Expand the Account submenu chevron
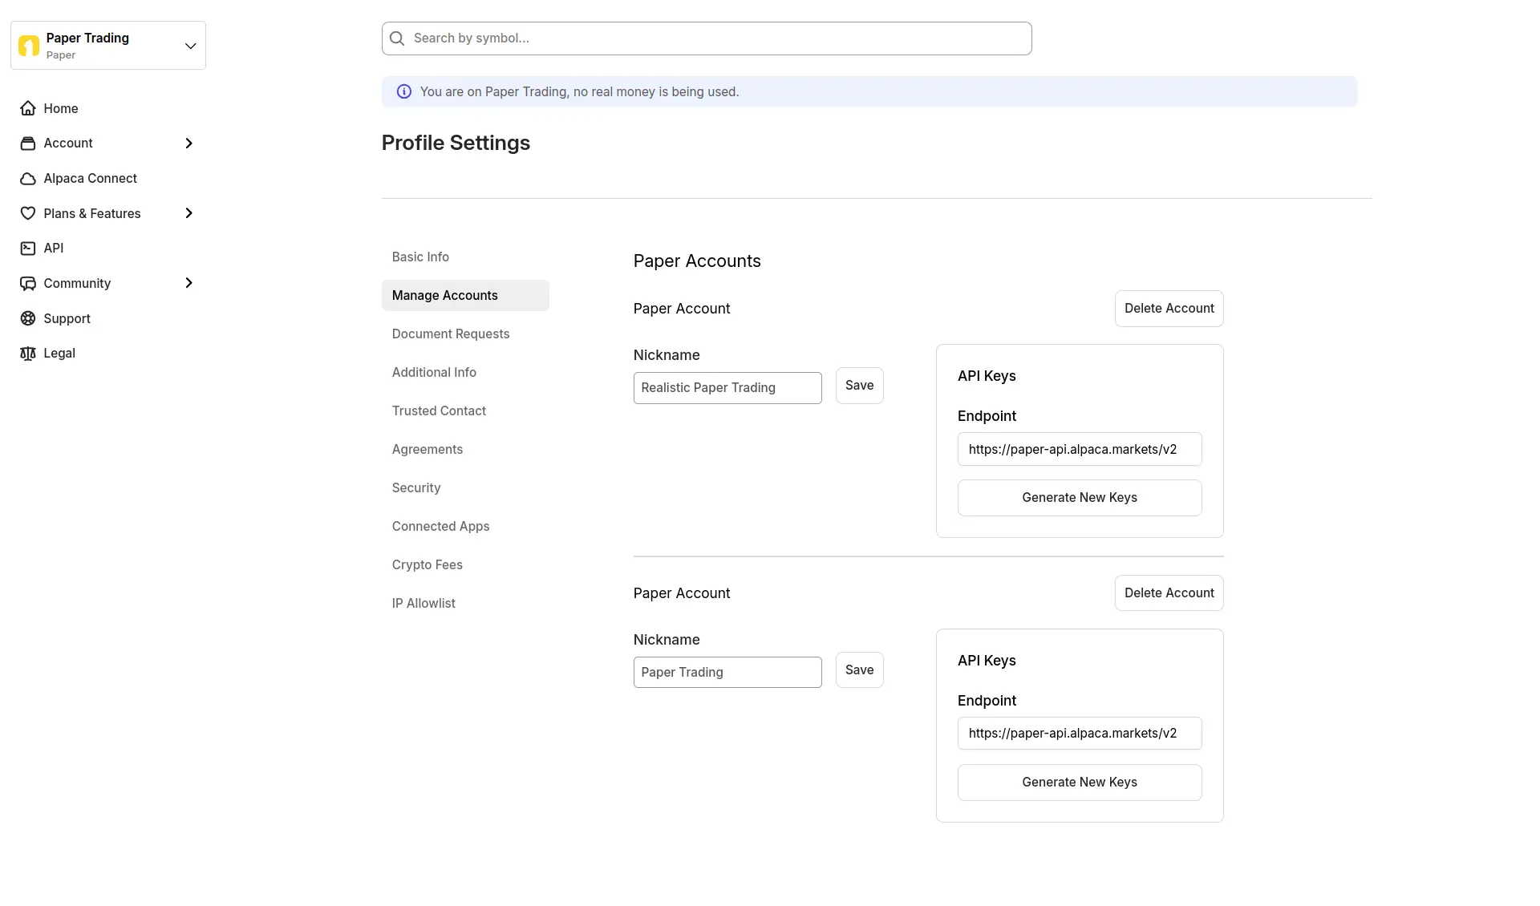1540x906 pixels. click(189, 144)
